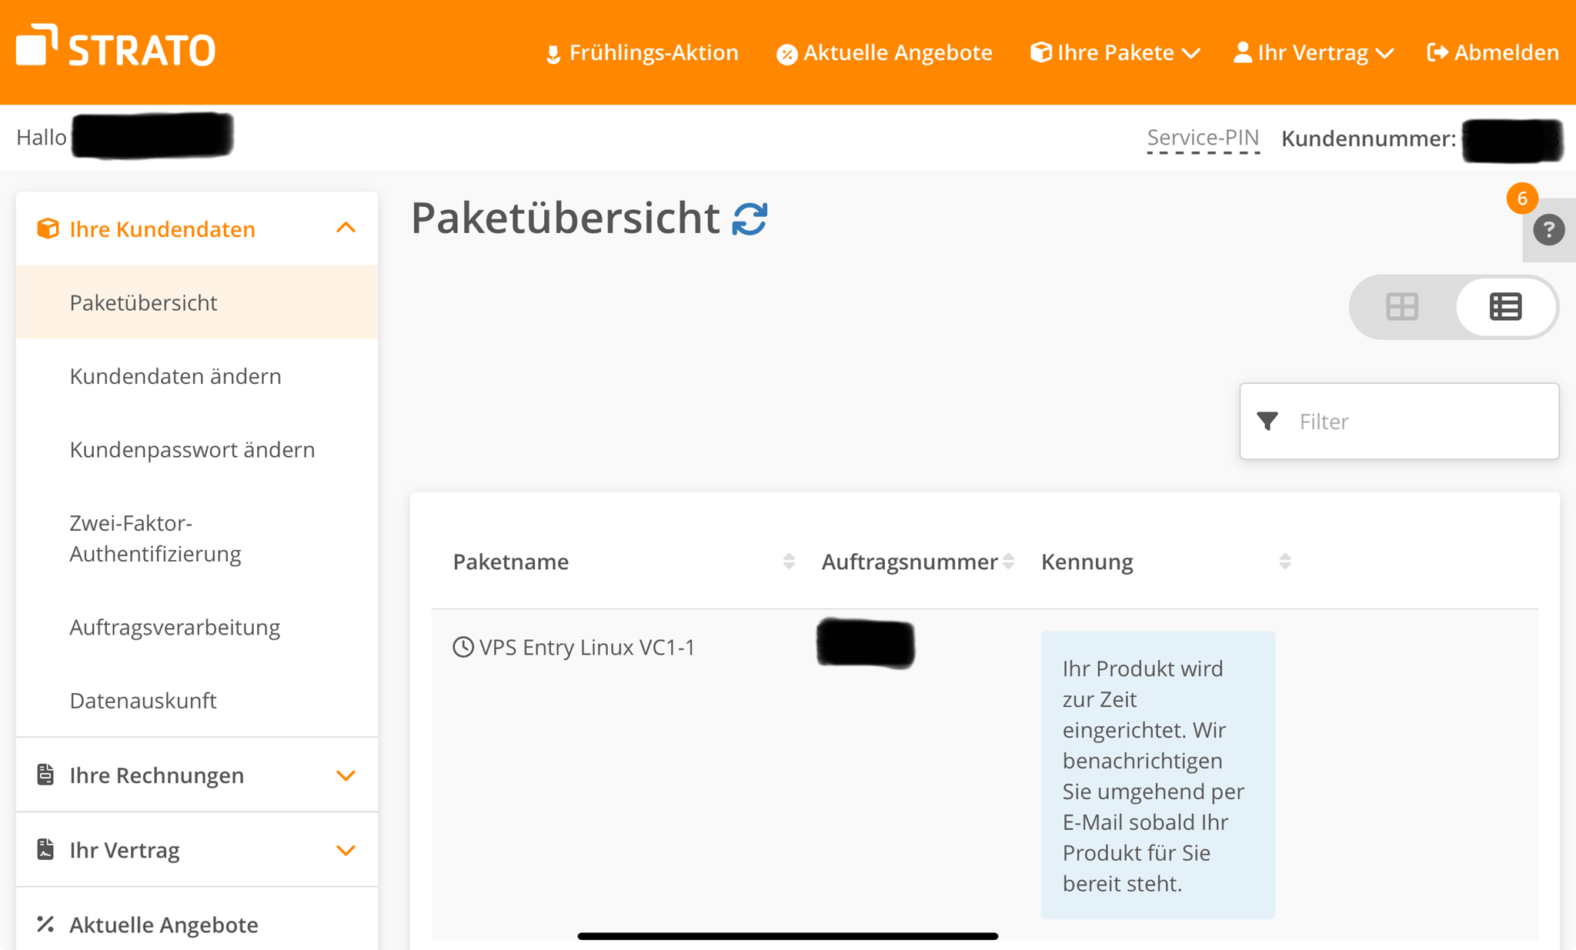This screenshot has height=950, width=1576.
Task: Click the Kennung column header
Action: point(1087,562)
